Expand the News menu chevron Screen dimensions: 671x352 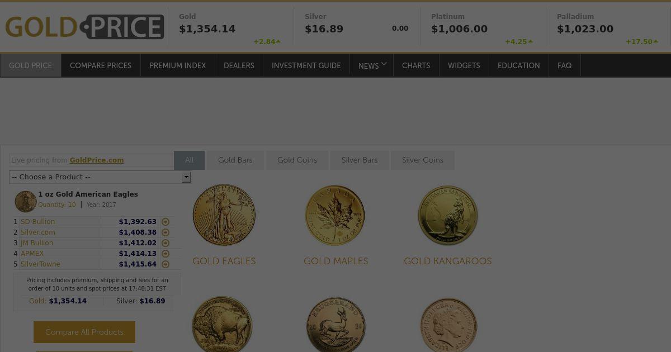pyautogui.click(x=384, y=64)
